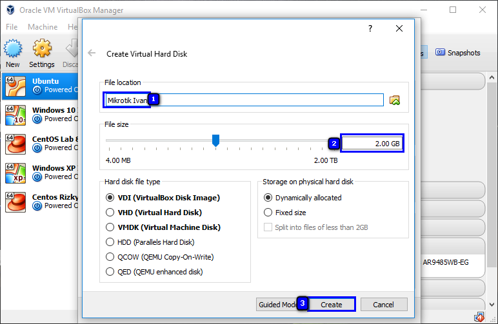Screen dimensions: 498x324
Task: Click the file size 2.00 GB field
Action: 372,144
